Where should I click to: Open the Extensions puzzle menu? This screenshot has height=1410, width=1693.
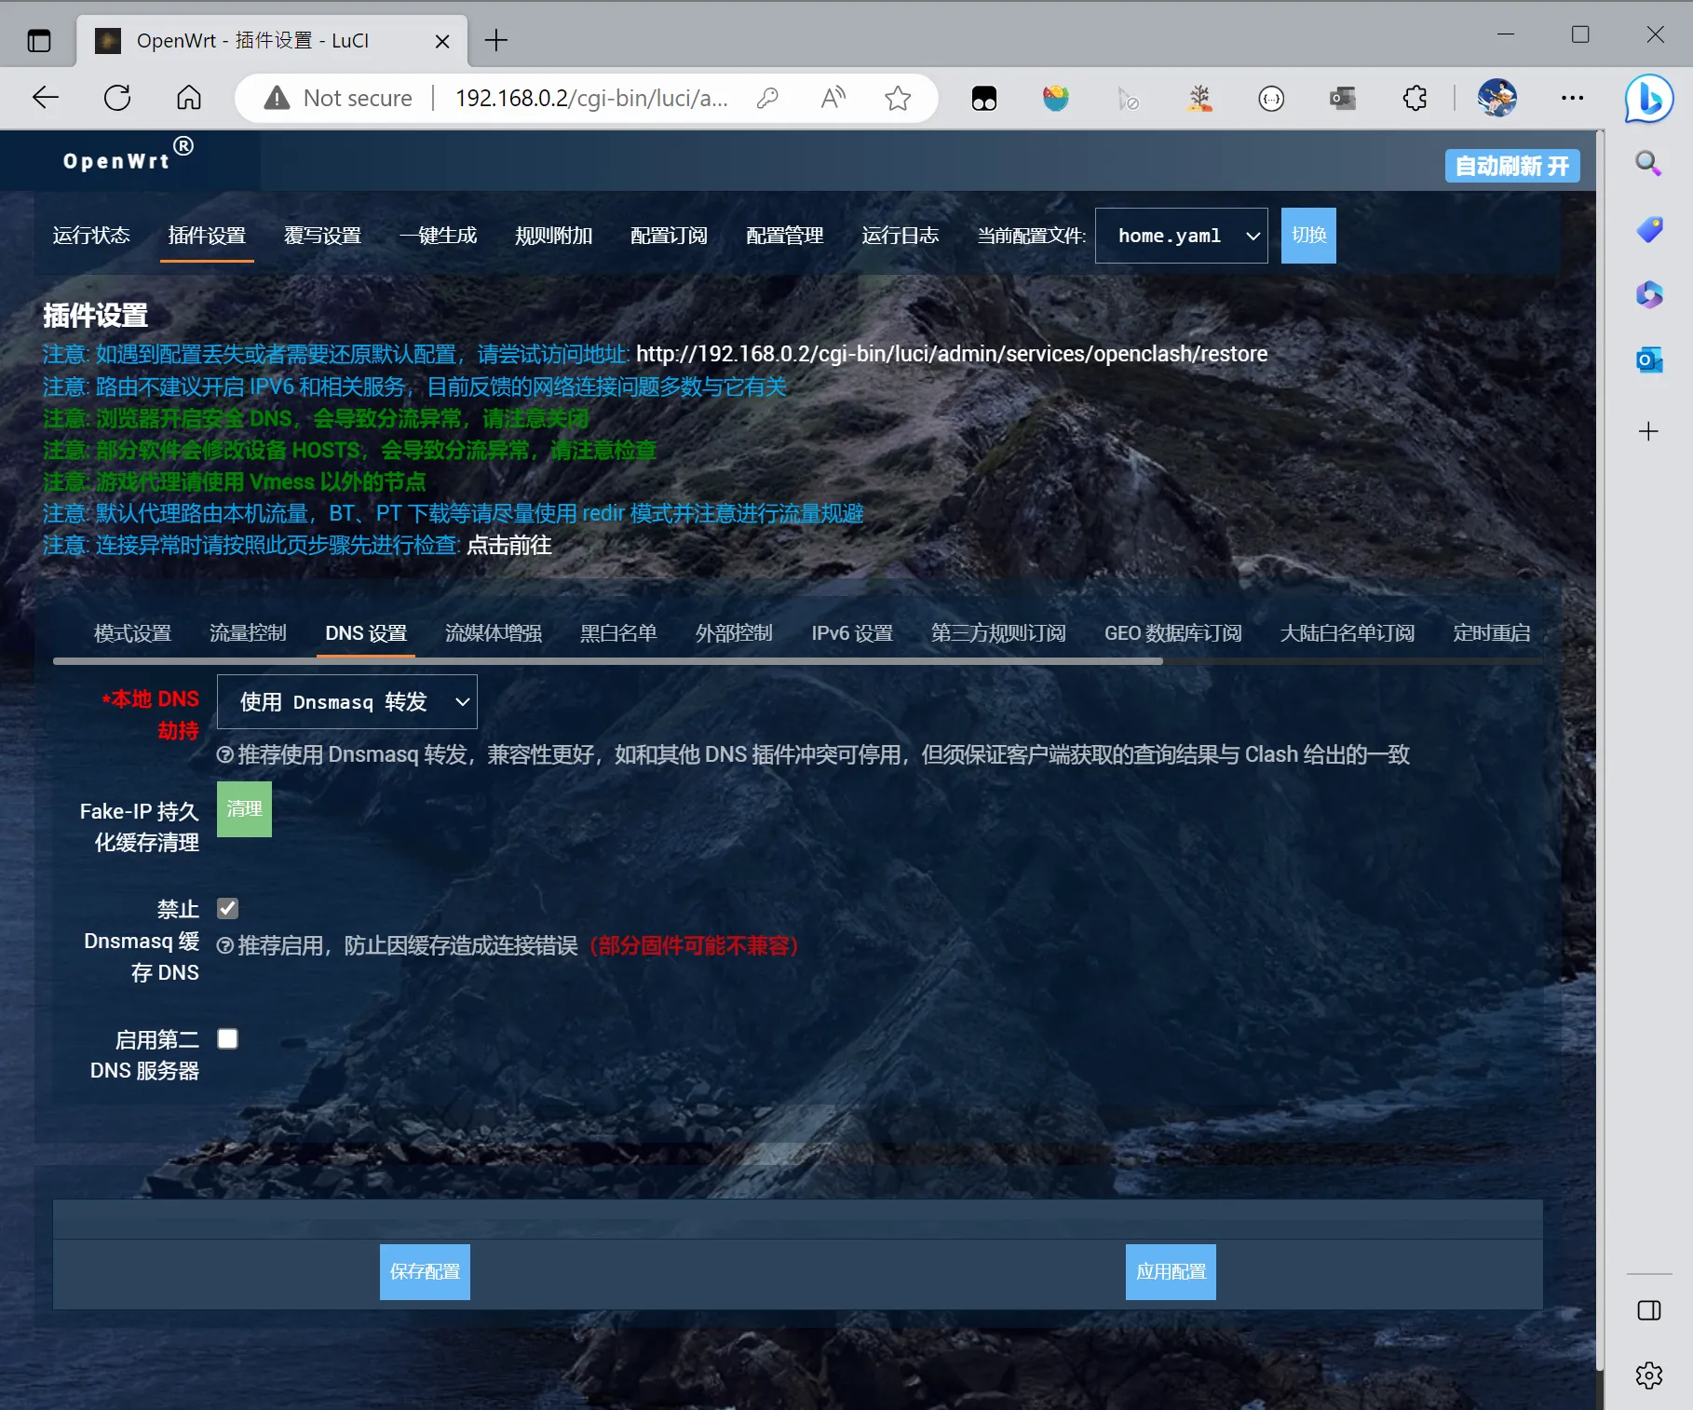point(1415,98)
